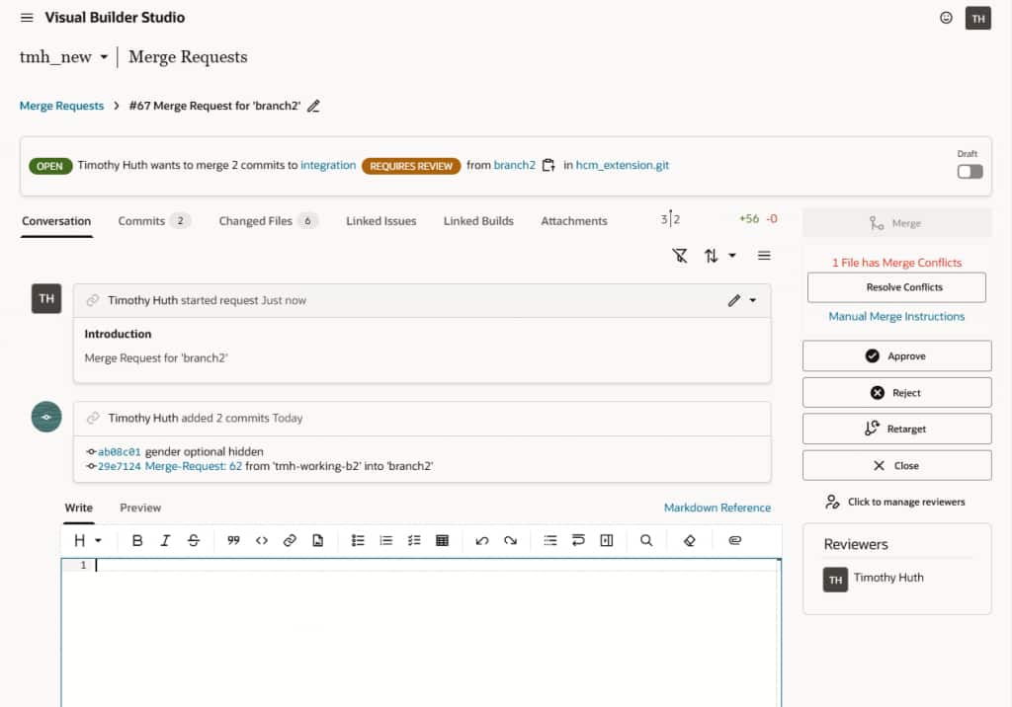
Task: Insert a block quote
Action: point(233,540)
